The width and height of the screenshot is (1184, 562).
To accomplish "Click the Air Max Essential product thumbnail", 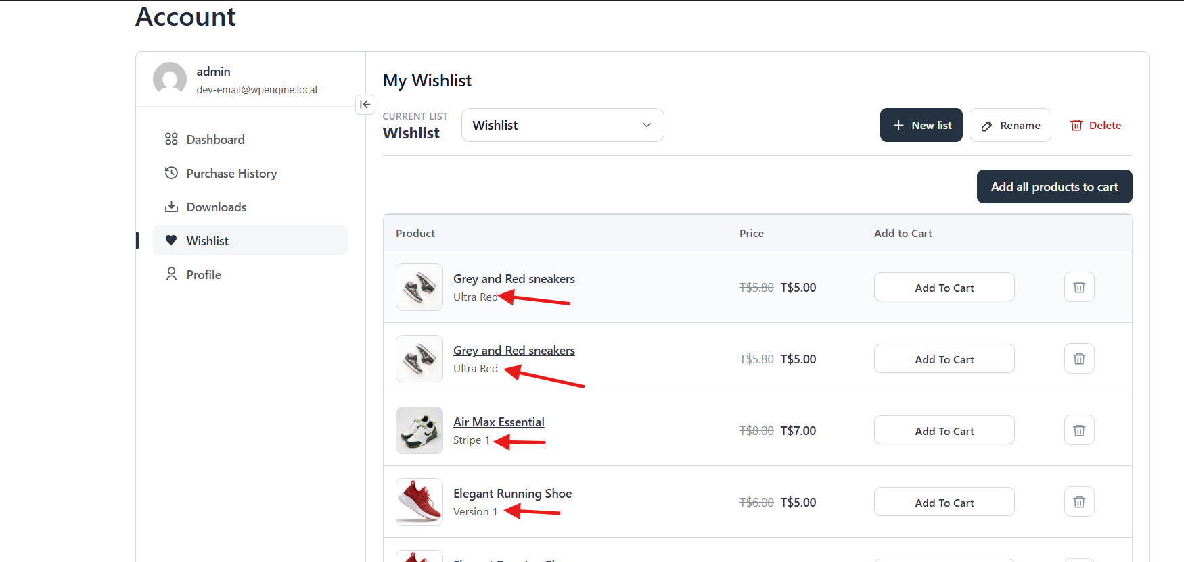I will point(419,430).
